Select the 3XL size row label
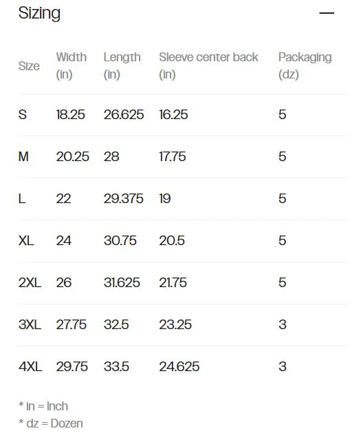Image resolution: width=350 pixels, height=440 pixels. [x=30, y=325]
